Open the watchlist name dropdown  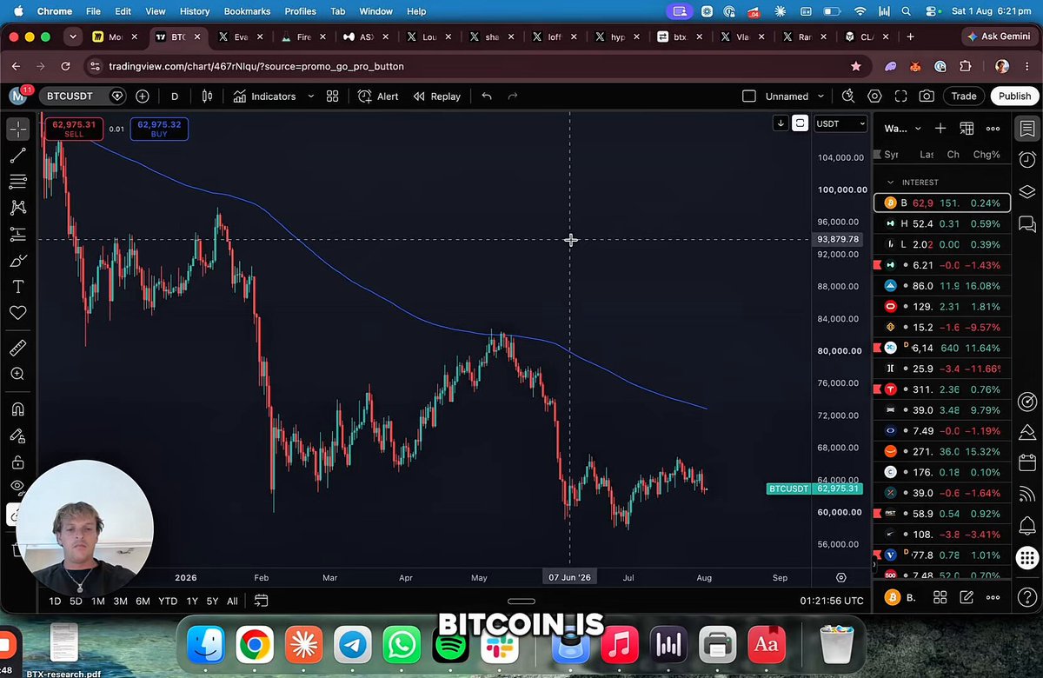pyautogui.click(x=902, y=129)
